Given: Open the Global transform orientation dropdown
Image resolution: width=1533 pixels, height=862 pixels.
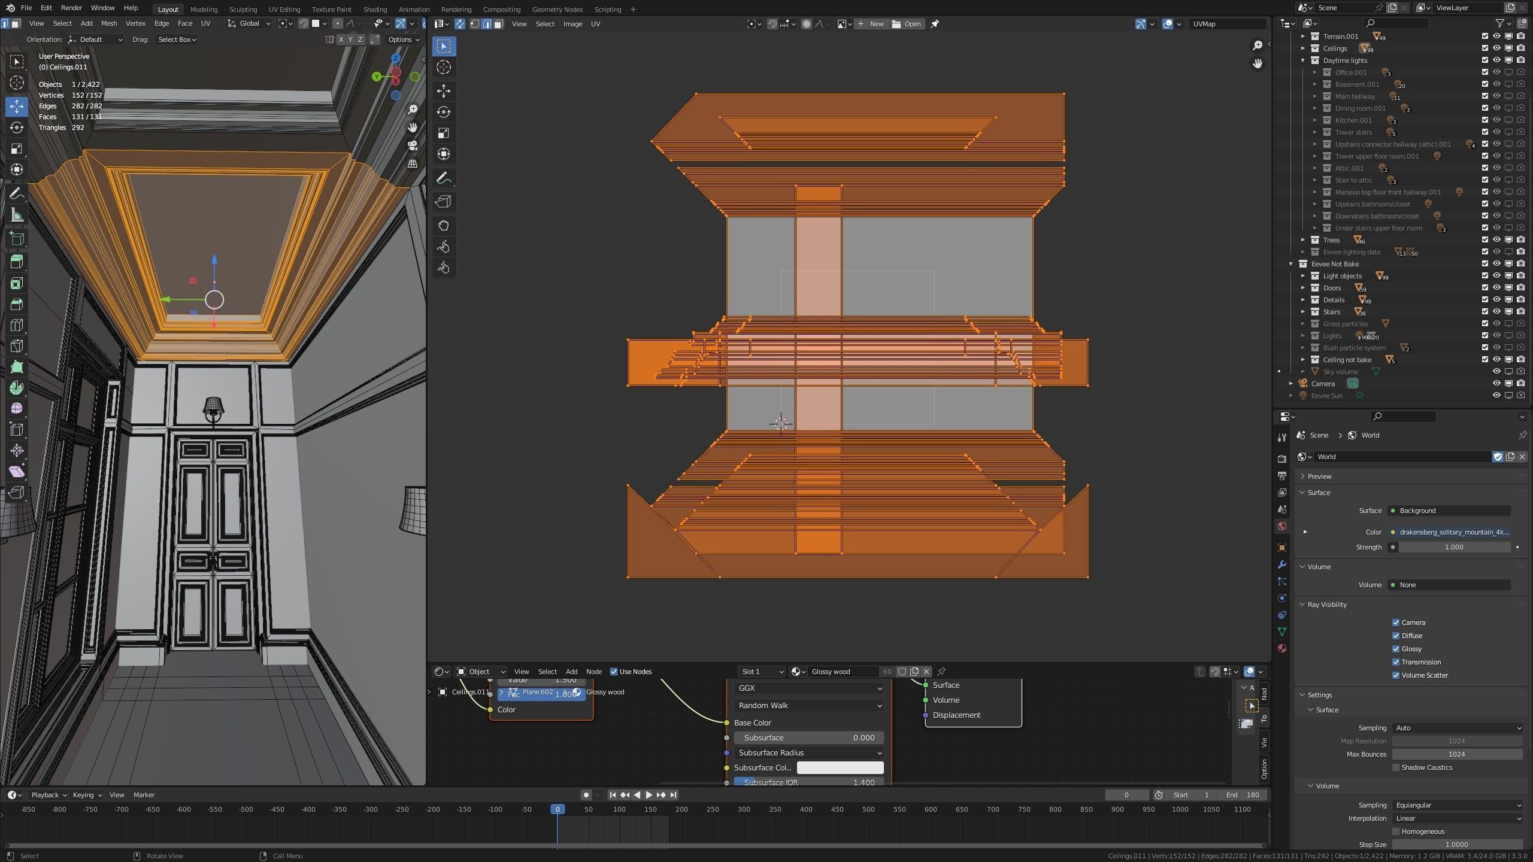Looking at the screenshot, I should pos(249,24).
